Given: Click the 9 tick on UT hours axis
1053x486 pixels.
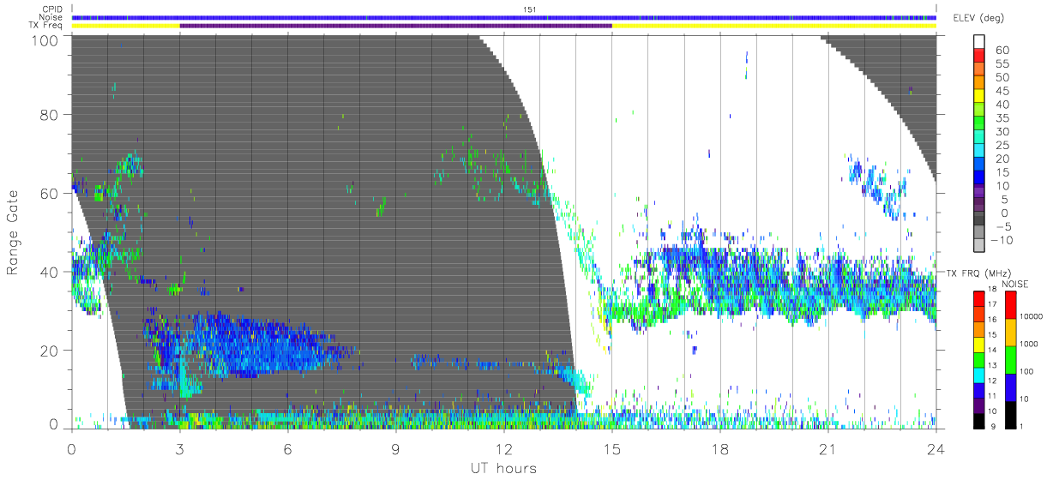Looking at the screenshot, I should click(396, 448).
